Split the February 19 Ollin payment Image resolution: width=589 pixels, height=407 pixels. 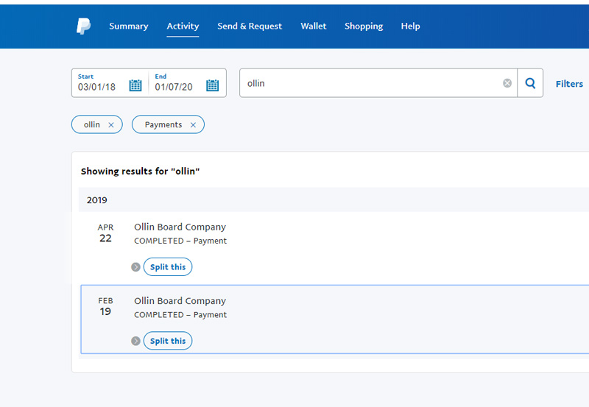point(168,341)
